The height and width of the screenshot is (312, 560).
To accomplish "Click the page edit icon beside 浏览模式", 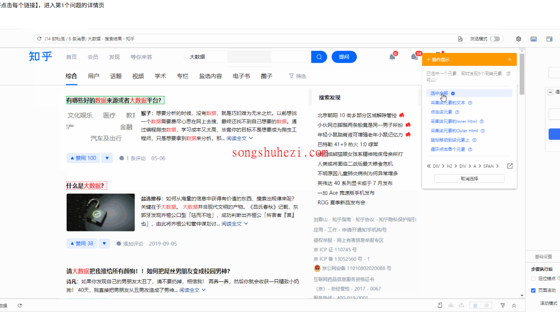I will click(x=461, y=39).
